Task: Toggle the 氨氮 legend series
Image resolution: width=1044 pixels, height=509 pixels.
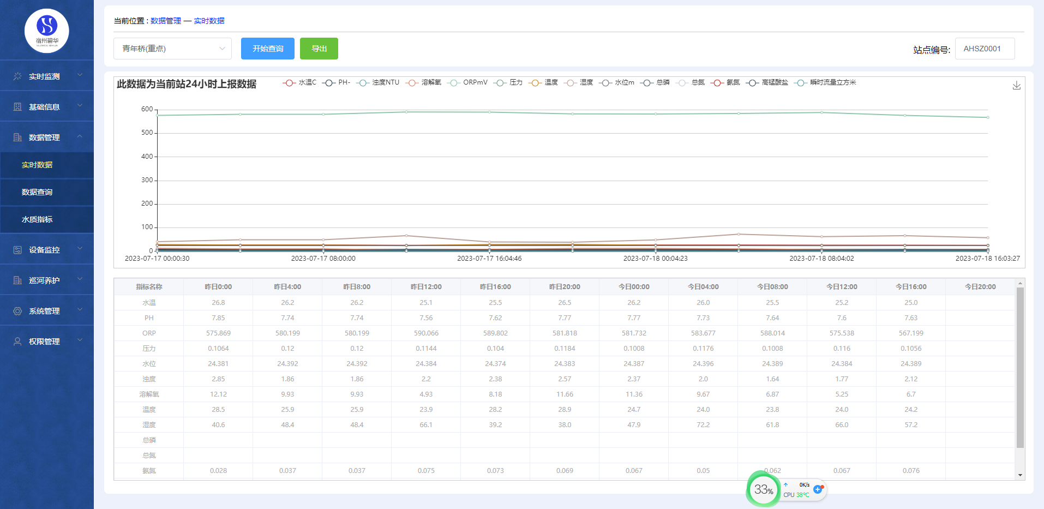Action: [x=725, y=82]
